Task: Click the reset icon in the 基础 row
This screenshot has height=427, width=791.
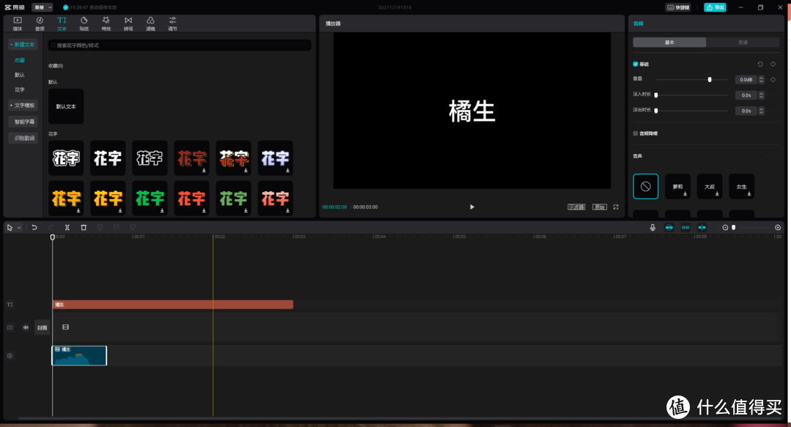Action: pos(760,64)
